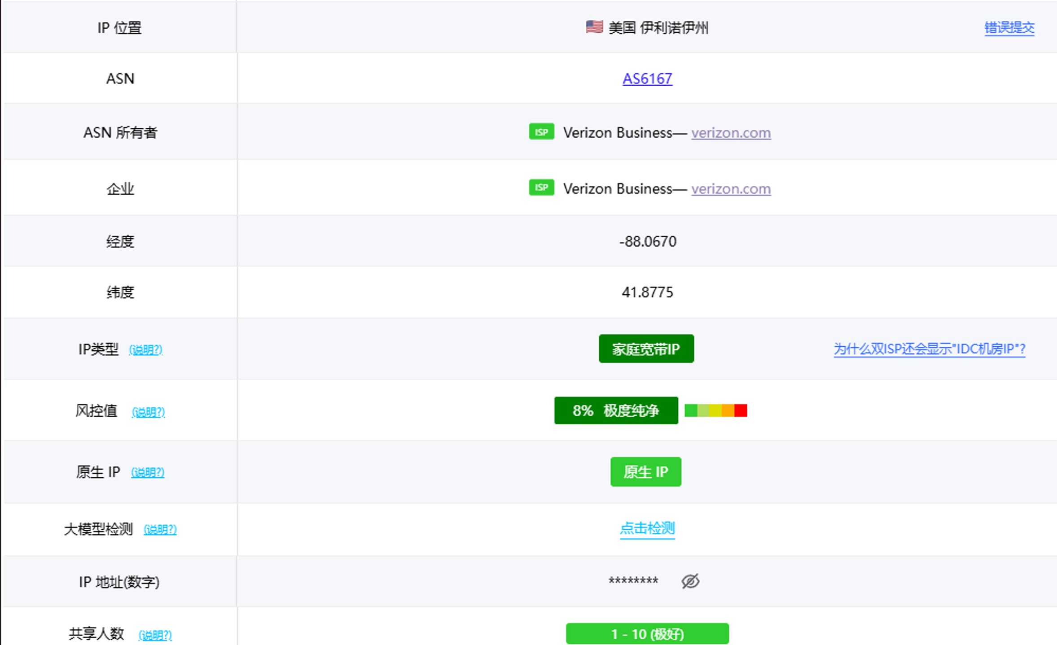Image resolution: width=1057 pixels, height=645 pixels.
Task: Open verizon.com from the 企业 row
Action: click(730, 189)
